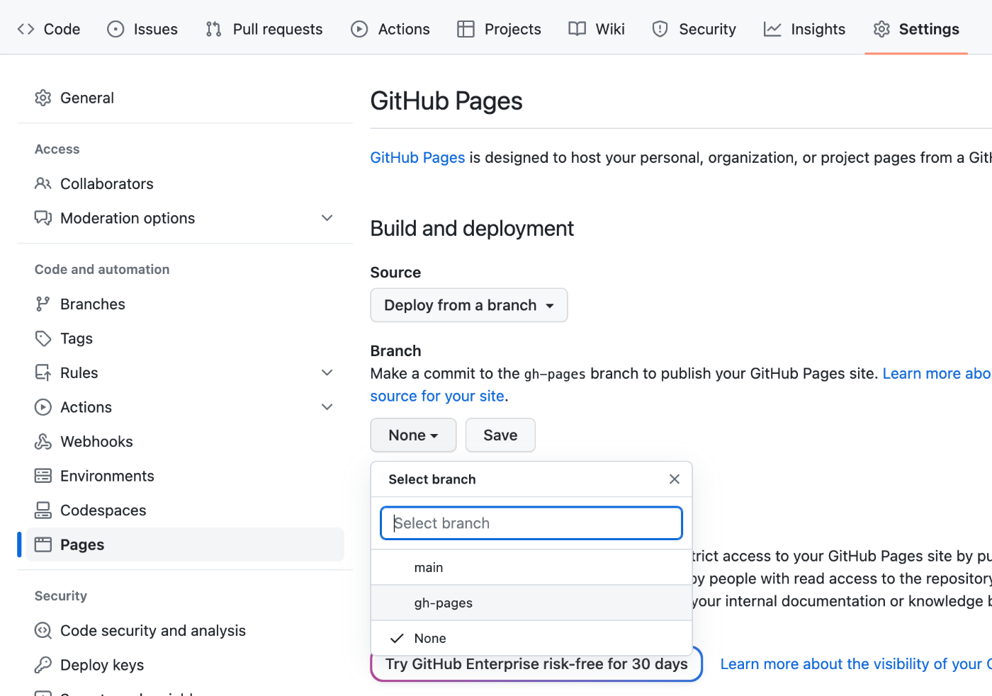Click the Rules icon in sidebar

coord(43,372)
